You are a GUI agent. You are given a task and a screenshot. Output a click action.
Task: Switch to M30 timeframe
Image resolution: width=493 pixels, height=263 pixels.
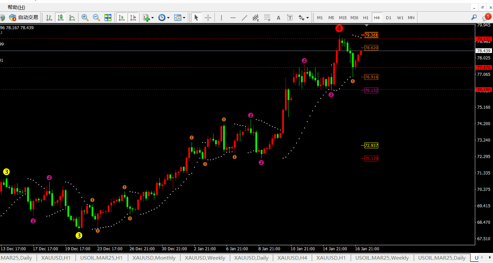pyautogui.click(x=354, y=18)
